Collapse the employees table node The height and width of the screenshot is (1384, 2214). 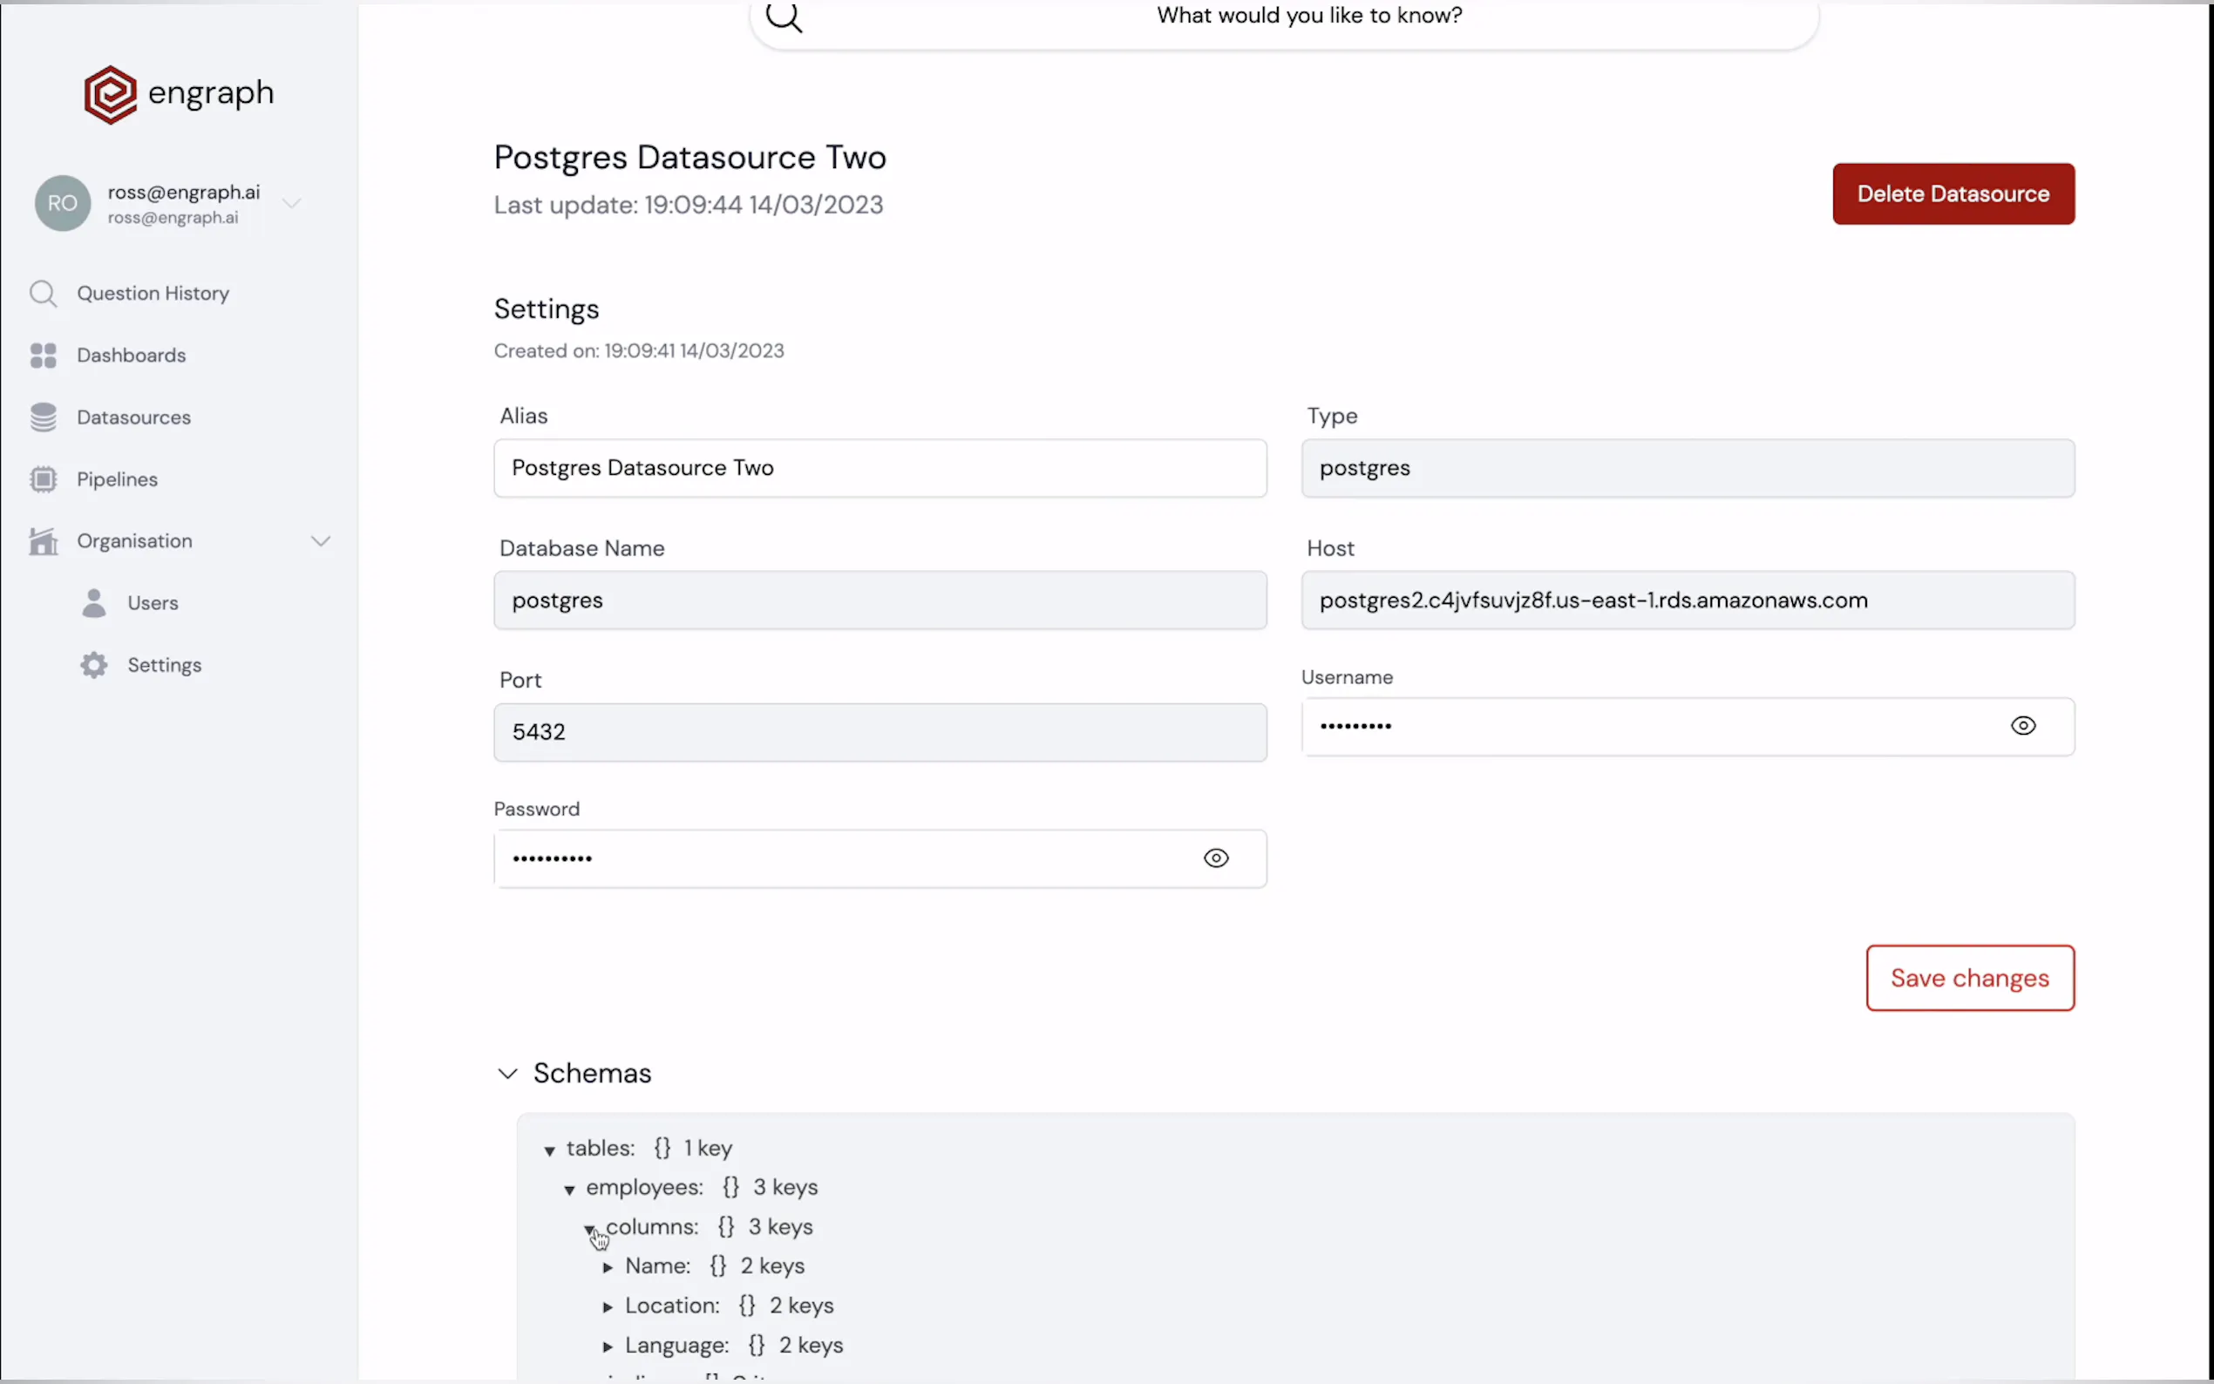coord(569,1189)
